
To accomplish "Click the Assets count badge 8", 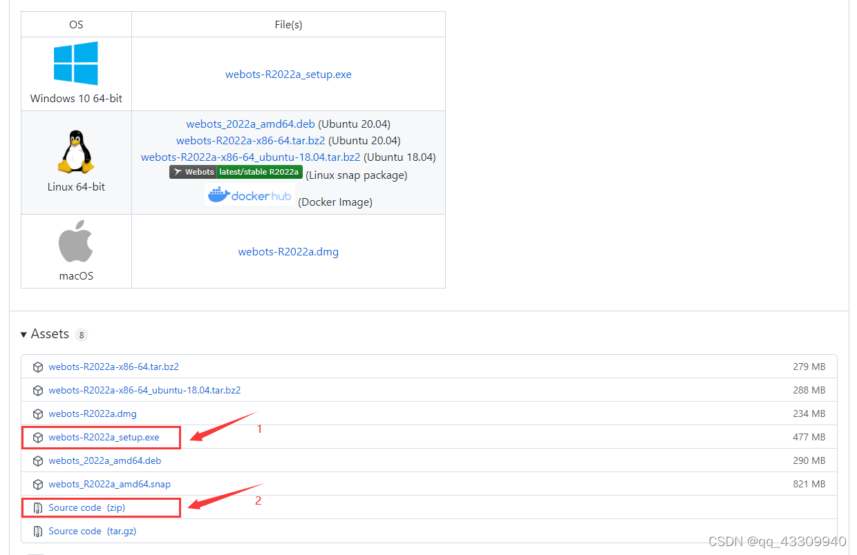I will [82, 335].
